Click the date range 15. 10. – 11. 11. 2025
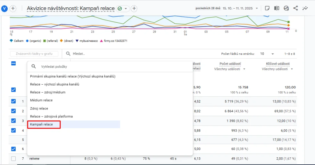This screenshot has height=165, width=315. (x=237, y=8)
